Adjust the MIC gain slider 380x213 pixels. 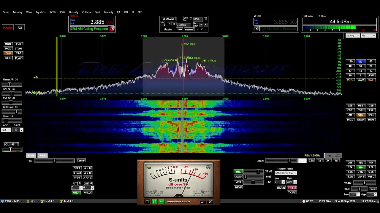[x=254, y=172]
